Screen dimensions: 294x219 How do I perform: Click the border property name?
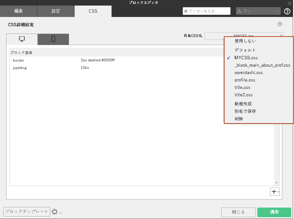coord(18,60)
